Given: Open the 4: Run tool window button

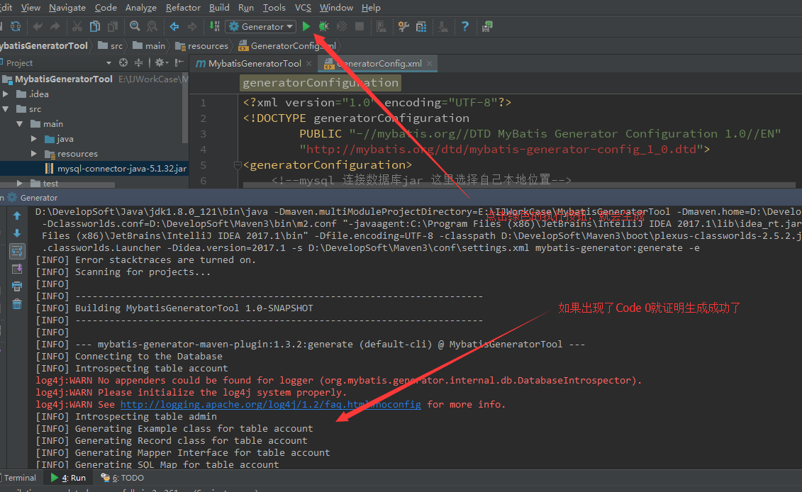Looking at the screenshot, I should click(69, 478).
